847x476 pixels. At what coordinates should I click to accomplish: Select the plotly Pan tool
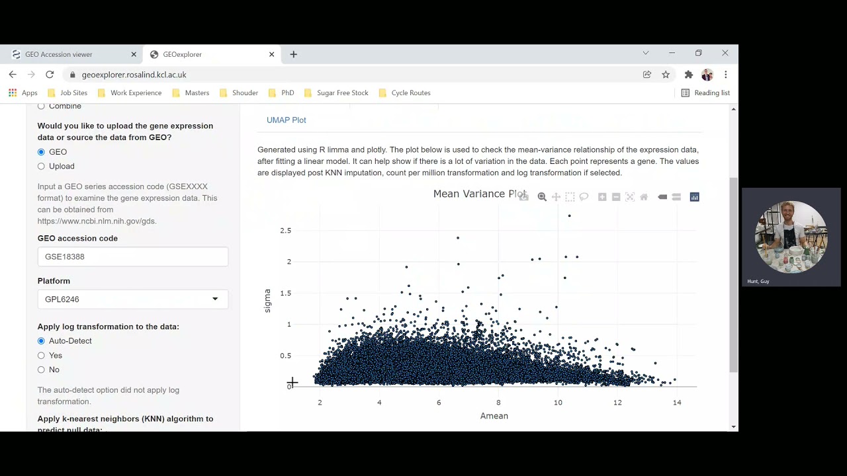(x=556, y=197)
